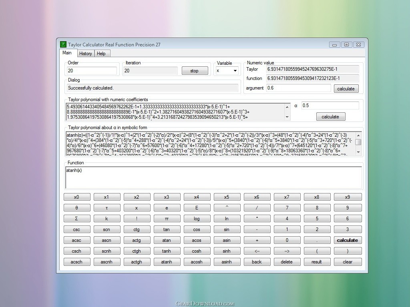The image size is (410, 307).
Task: Insert variable x5 key
Action: 227,197
